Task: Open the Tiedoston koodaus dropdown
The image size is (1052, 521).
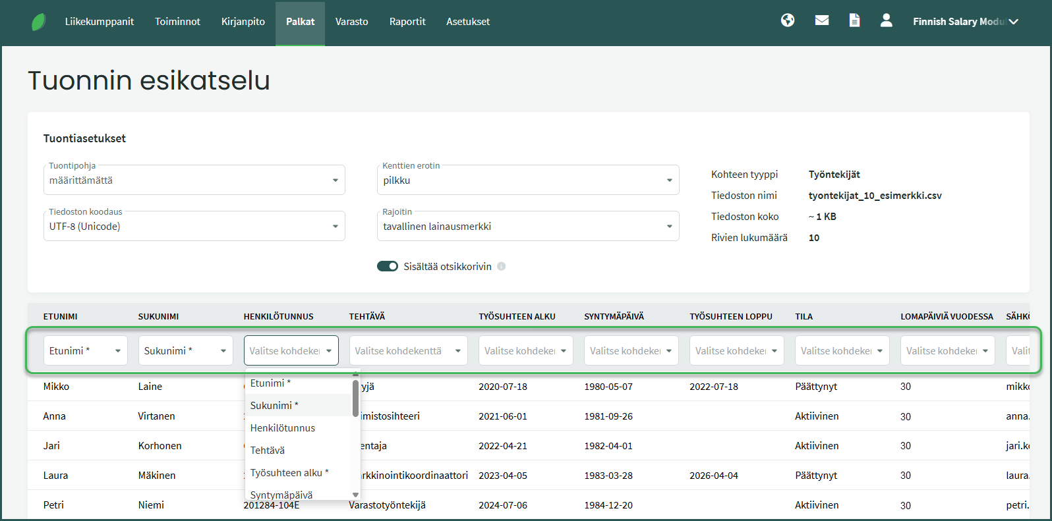Action: [194, 226]
